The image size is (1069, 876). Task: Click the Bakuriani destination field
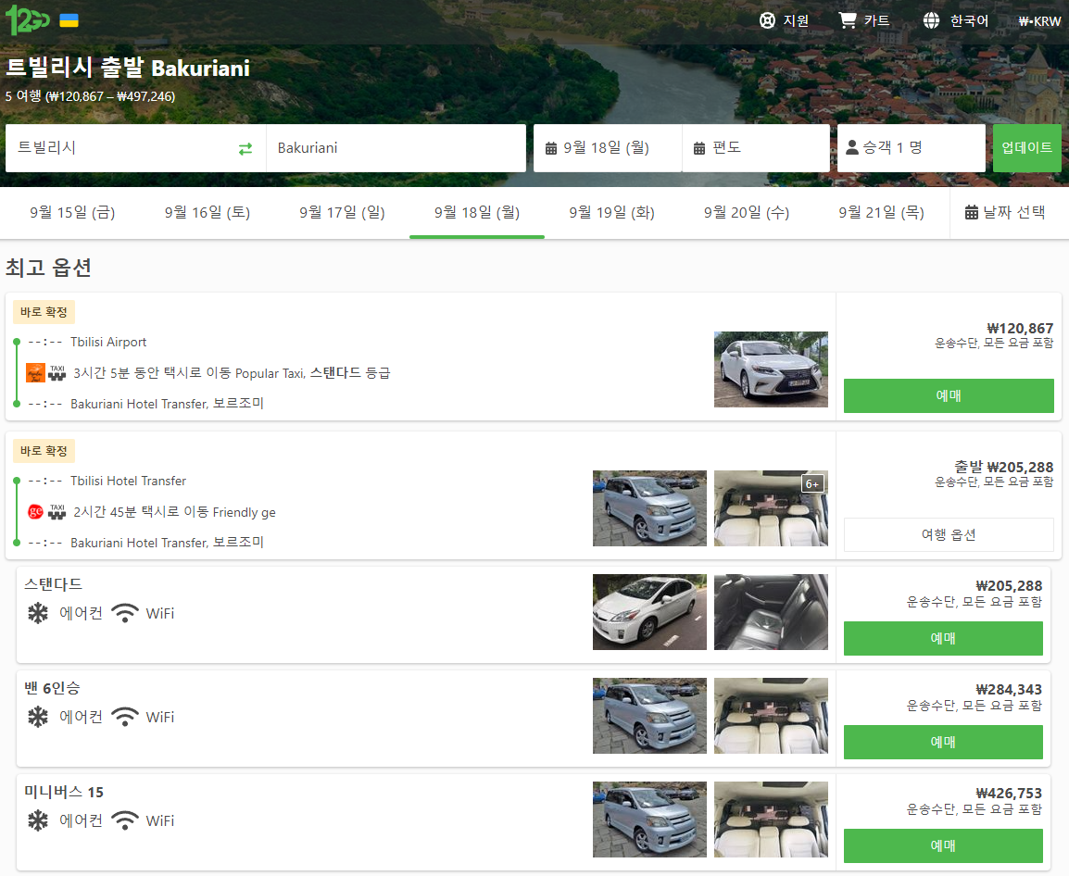396,148
